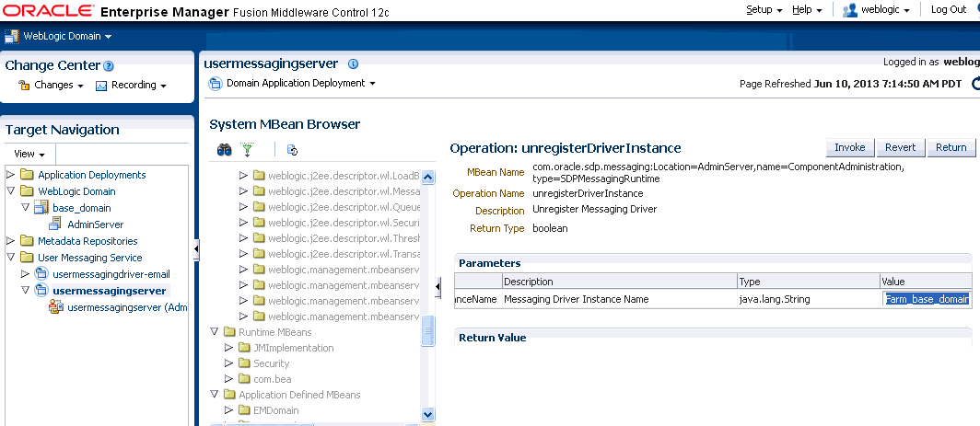Click the base_domain icon in the tree
This screenshot has height=426, width=980.
point(41,207)
